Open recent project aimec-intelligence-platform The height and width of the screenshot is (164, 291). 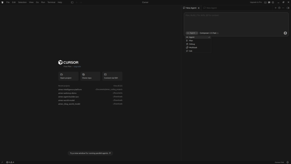pyautogui.click(x=90, y=90)
